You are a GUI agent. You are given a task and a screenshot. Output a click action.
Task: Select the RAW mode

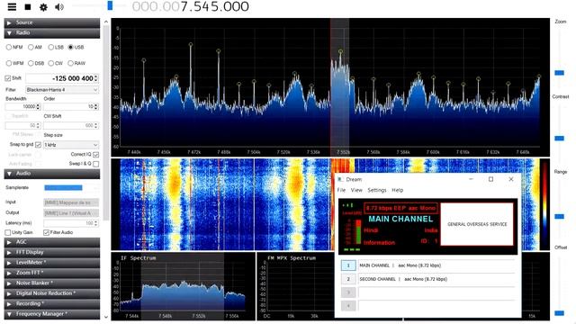point(71,63)
